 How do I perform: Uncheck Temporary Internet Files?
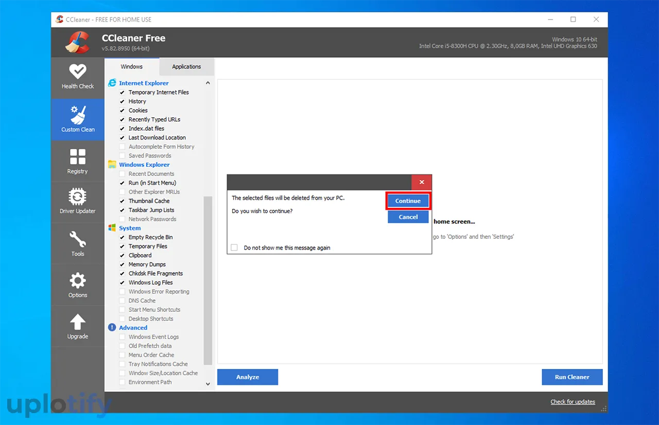[x=123, y=93]
